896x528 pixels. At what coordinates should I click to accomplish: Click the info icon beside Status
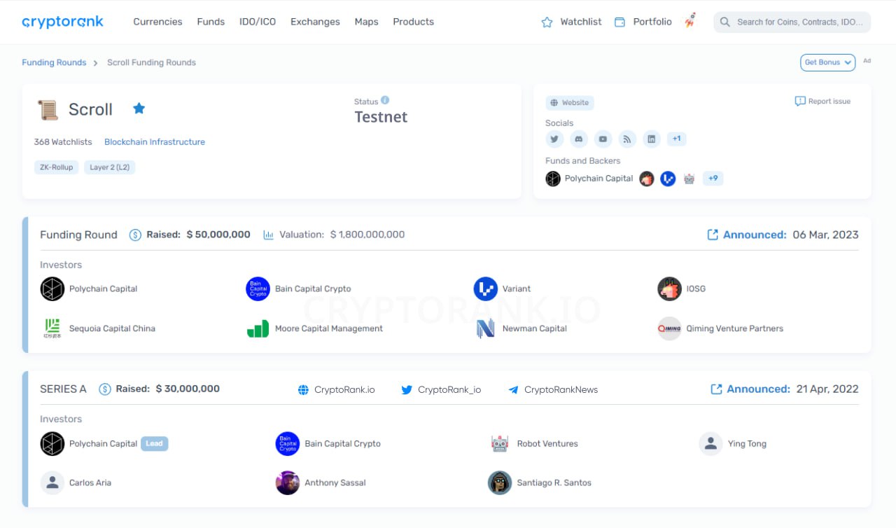tap(385, 101)
